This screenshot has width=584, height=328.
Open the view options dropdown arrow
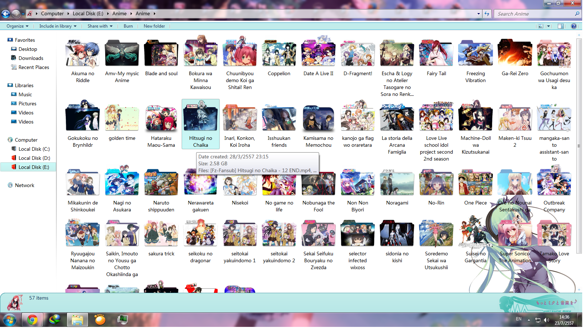click(548, 26)
